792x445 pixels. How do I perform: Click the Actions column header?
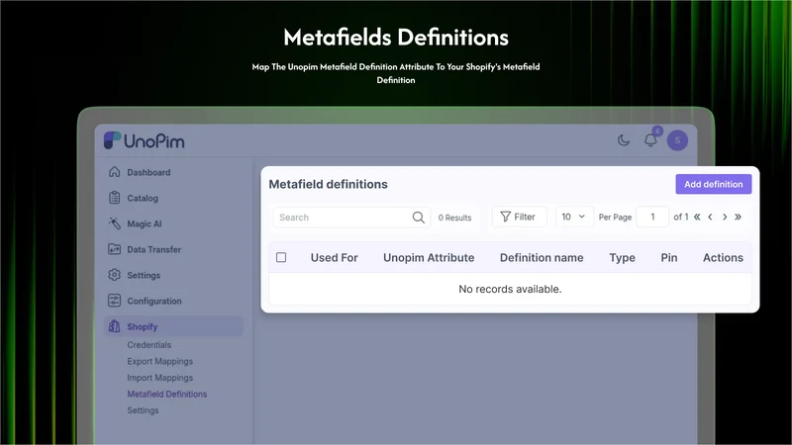click(723, 257)
